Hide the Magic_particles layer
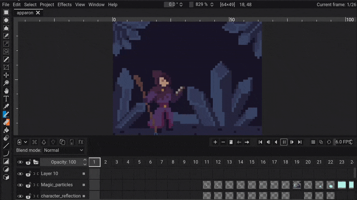 click(x=20, y=185)
